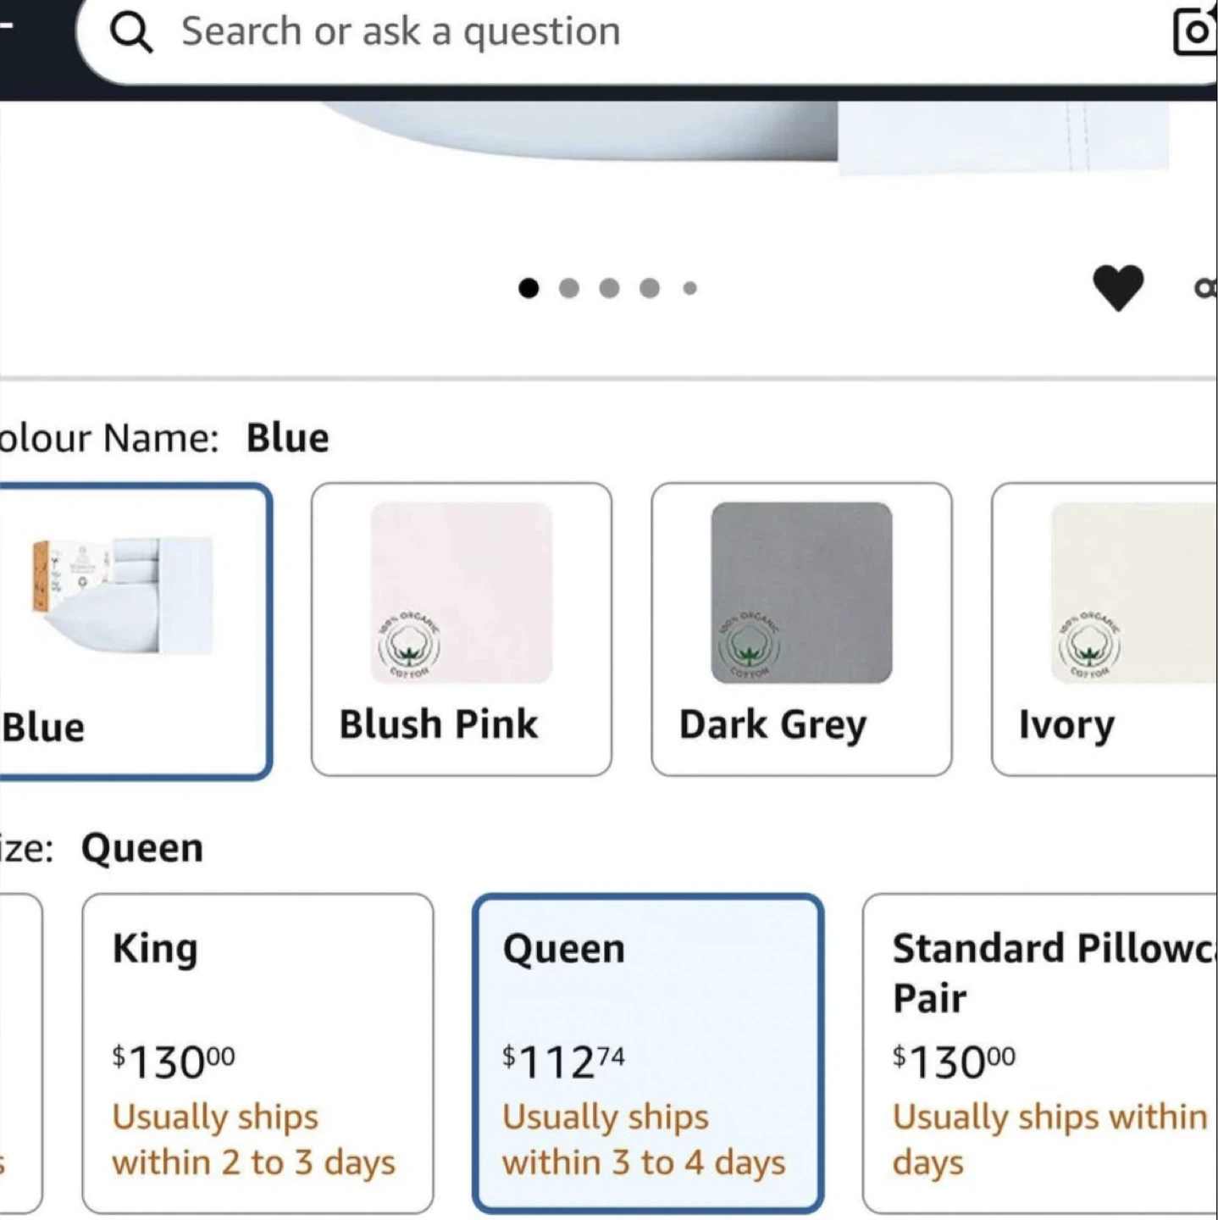This screenshot has height=1220, width=1218.
Task: Click the share icon beside the heart
Action: 1206,289
